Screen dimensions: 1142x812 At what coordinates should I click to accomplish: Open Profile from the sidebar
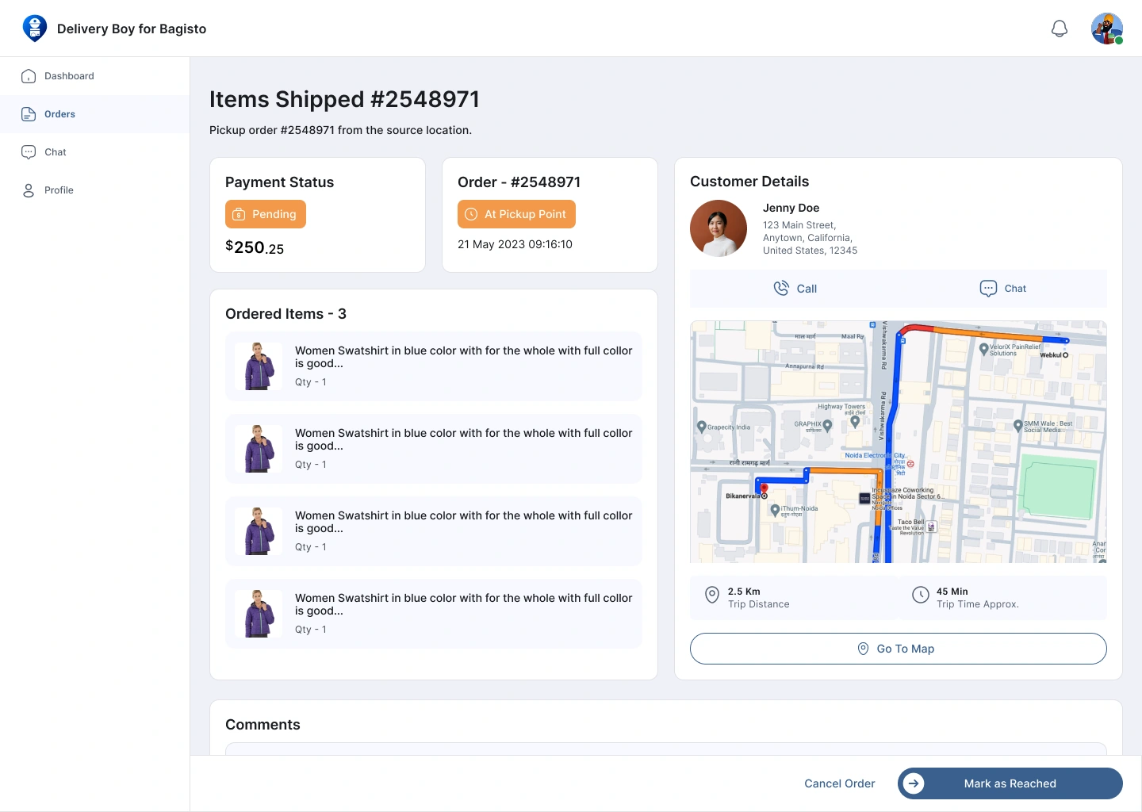click(x=95, y=190)
